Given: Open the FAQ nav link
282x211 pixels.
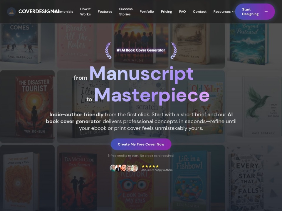Looking at the screenshot, I should click(x=182, y=12).
